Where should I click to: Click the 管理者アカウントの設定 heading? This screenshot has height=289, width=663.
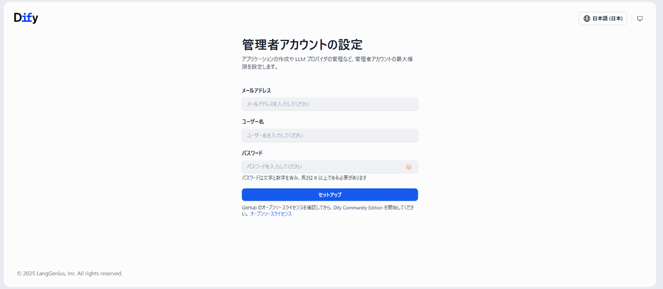(302, 45)
